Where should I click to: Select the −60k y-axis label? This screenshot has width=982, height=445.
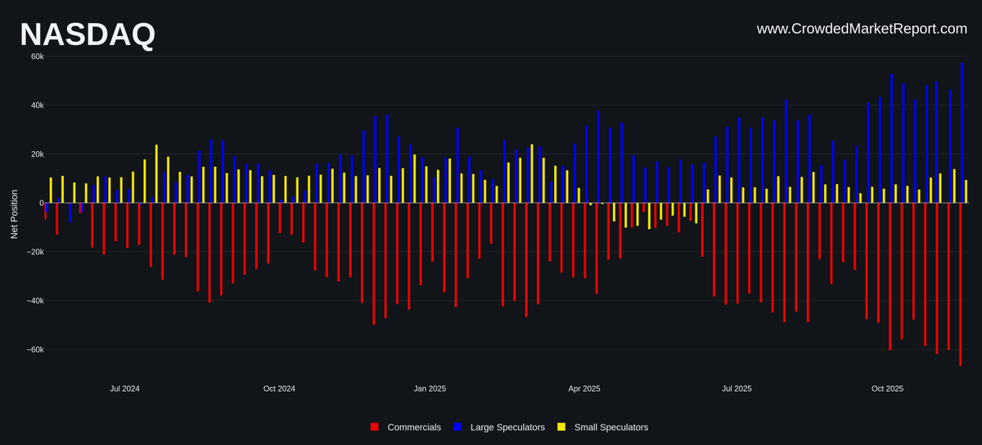coord(34,349)
